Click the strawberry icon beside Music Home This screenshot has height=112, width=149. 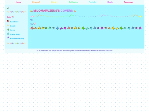tap(8, 21)
